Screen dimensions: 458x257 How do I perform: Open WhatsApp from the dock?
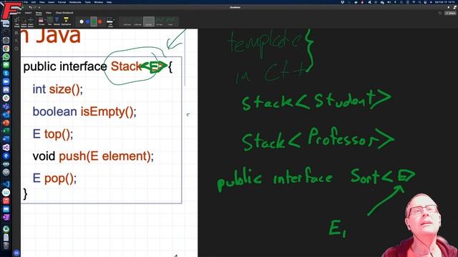pyautogui.click(x=6, y=57)
